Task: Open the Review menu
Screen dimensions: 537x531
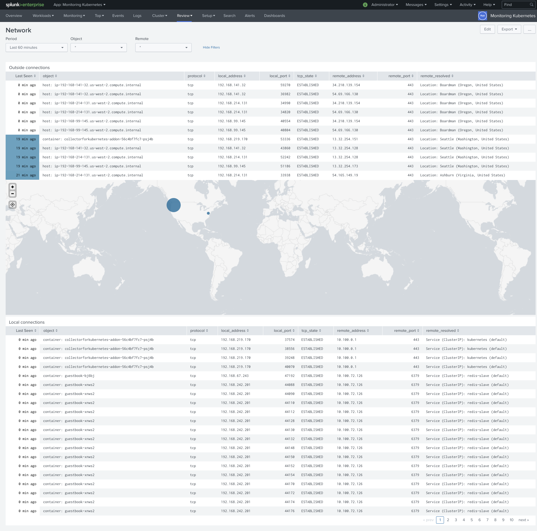Action: click(x=184, y=16)
